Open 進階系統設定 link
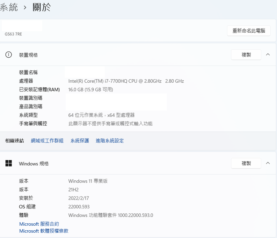Viewport: 277px width, 238px height. [110, 141]
